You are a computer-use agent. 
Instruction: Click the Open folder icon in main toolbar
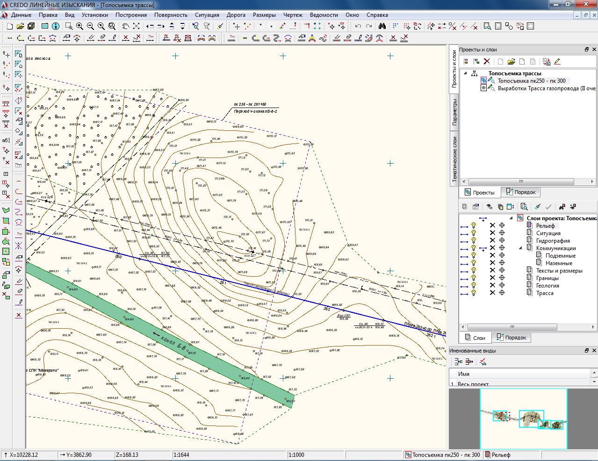click(21, 27)
